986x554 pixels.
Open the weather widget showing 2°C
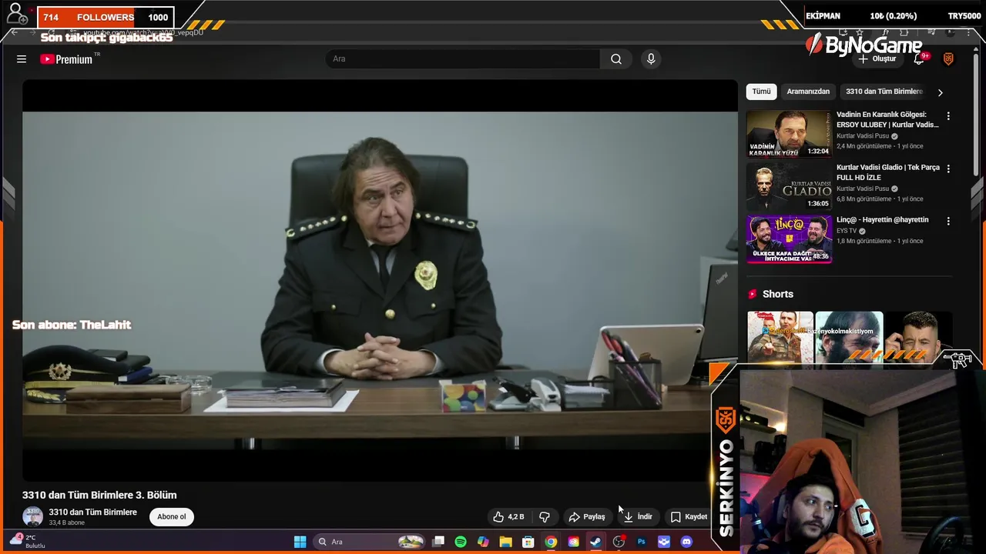tap(26, 541)
